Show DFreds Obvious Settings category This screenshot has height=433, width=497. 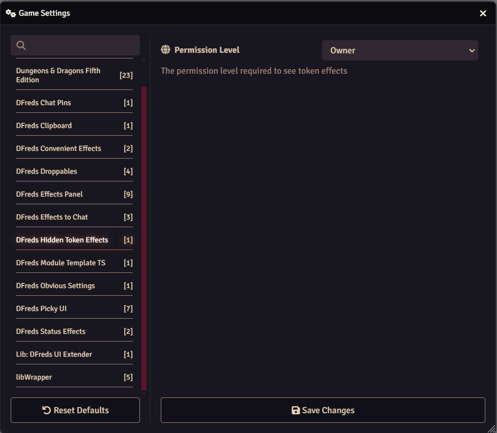(x=74, y=286)
